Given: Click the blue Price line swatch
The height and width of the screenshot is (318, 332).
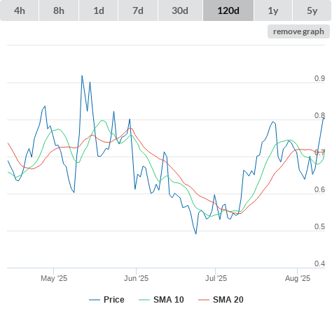Looking at the screenshot, I should pos(95,300).
